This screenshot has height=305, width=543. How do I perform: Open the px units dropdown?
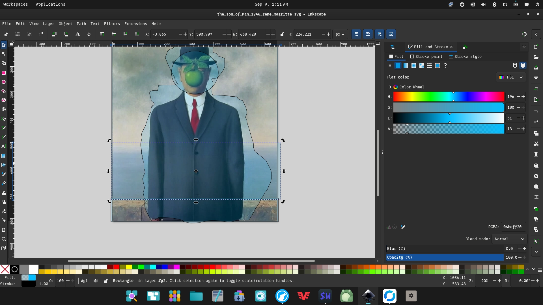(x=340, y=34)
